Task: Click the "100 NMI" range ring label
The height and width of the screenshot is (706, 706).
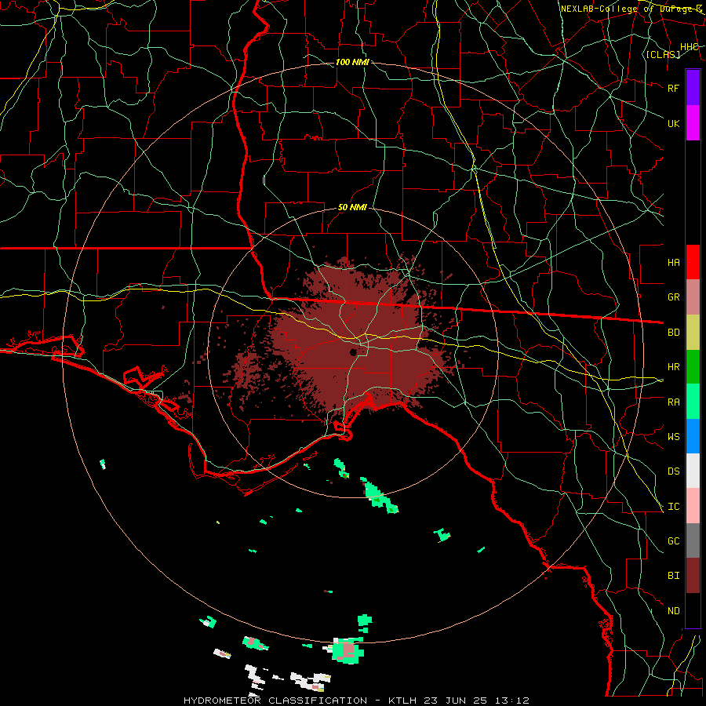Action: pos(352,62)
